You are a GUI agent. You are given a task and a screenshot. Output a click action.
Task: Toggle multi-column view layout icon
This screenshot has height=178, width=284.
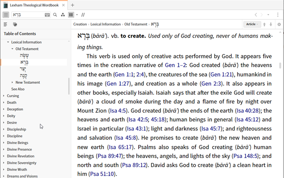[71, 15]
